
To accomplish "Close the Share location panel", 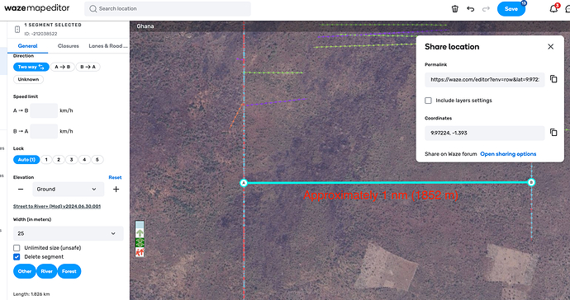I will [551, 46].
